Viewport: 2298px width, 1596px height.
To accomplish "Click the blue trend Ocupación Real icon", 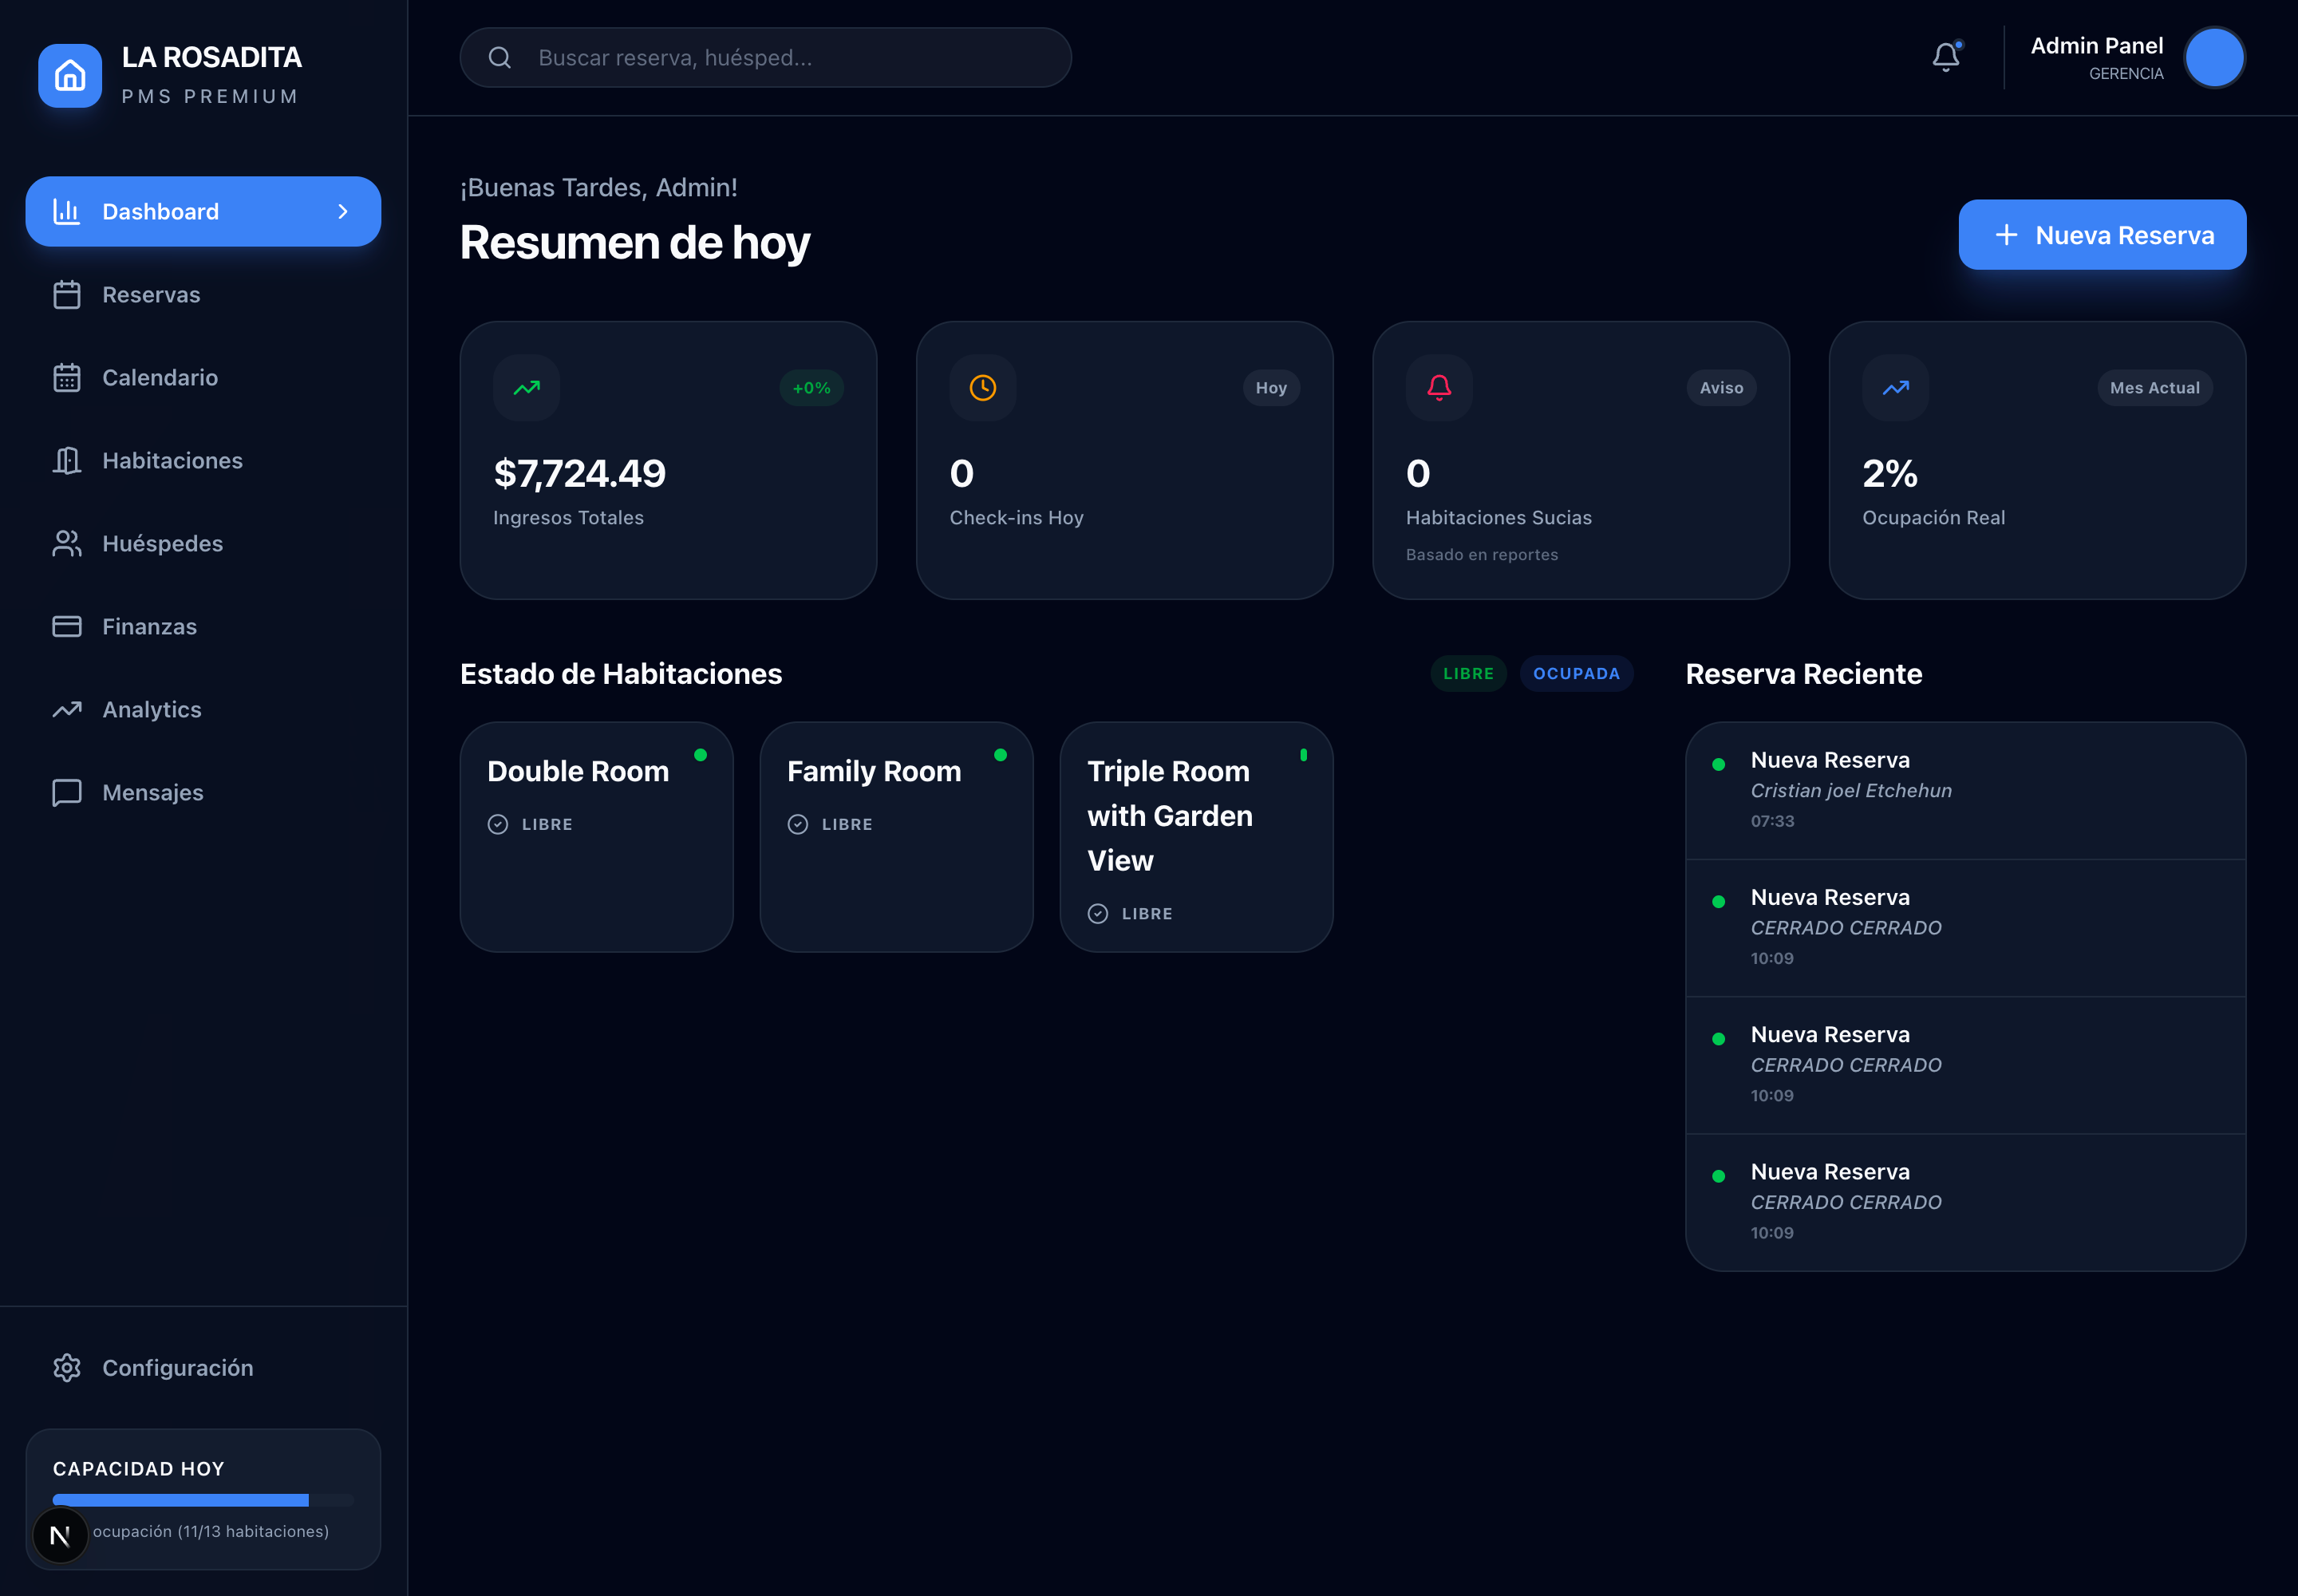I will click(x=1896, y=388).
